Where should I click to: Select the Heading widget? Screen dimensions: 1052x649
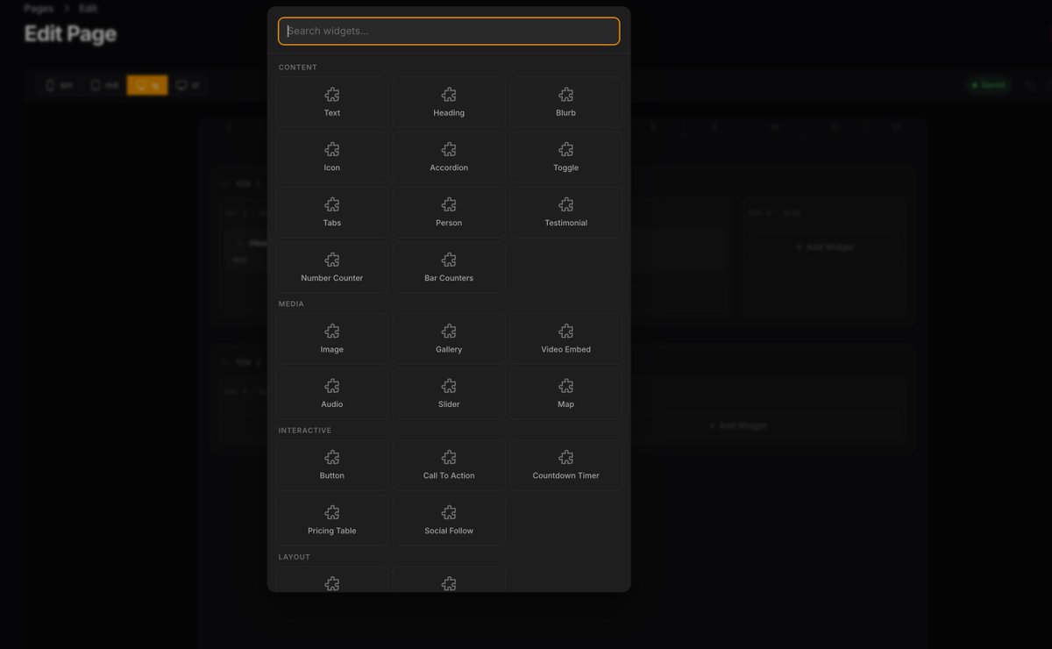[449, 102]
